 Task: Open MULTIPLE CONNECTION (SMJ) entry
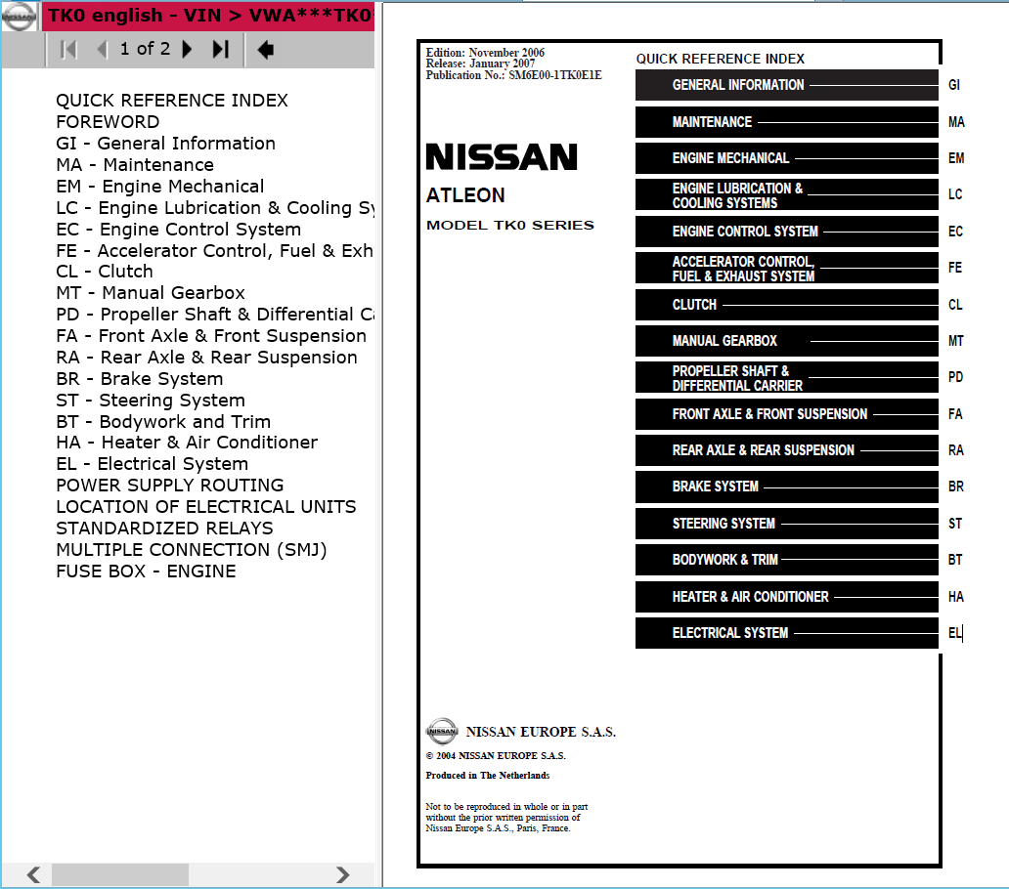(191, 550)
